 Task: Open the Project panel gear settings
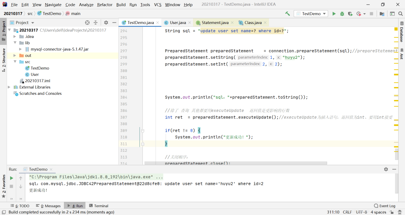[x=106, y=22]
